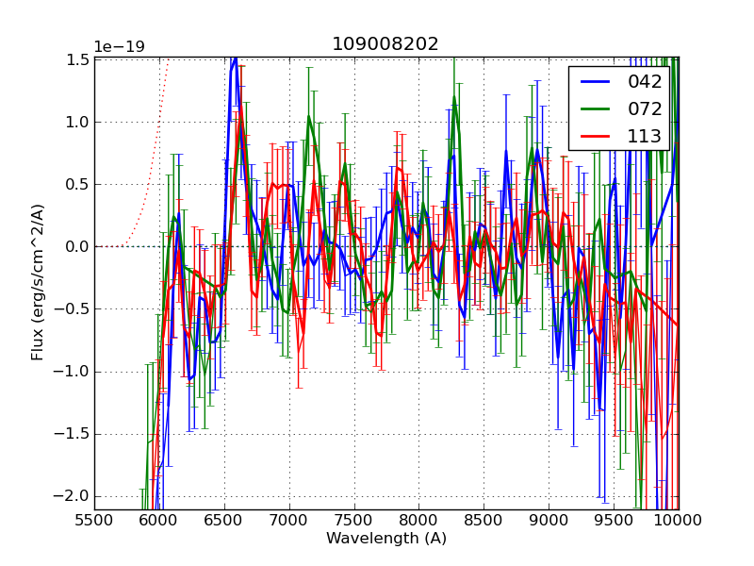Click the blue line swatch in legend
Viewport: 754px width, 566px height.
pos(596,81)
